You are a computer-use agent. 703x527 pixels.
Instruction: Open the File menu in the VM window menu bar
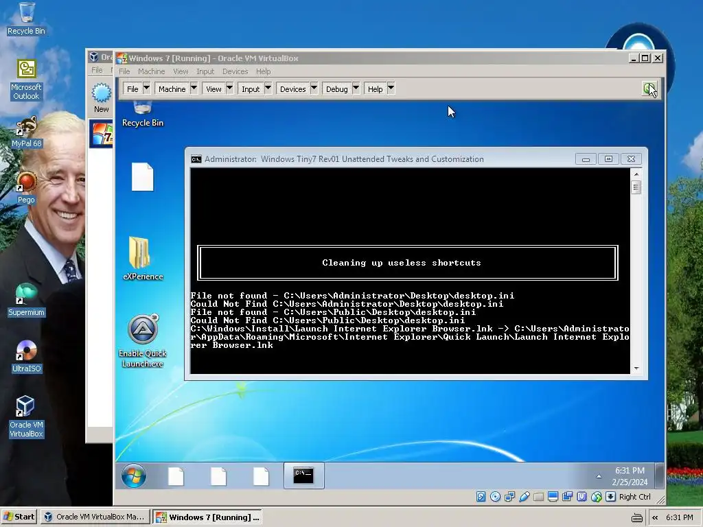click(x=124, y=71)
